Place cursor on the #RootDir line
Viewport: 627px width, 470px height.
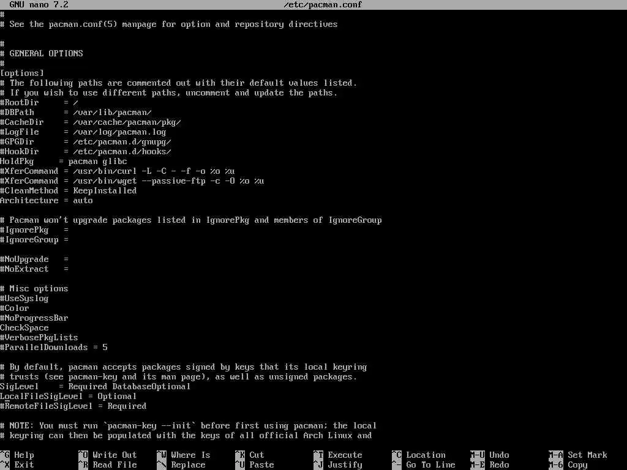39,103
